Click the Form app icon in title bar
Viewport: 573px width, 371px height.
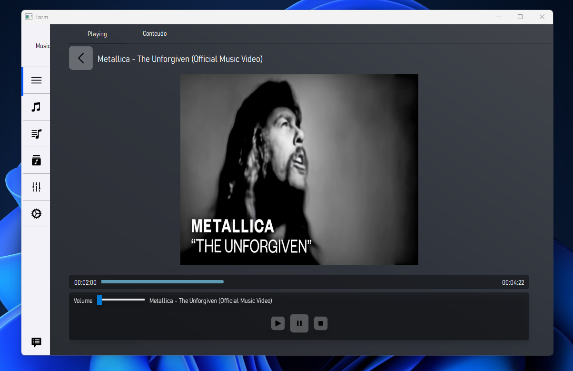pyautogui.click(x=29, y=17)
